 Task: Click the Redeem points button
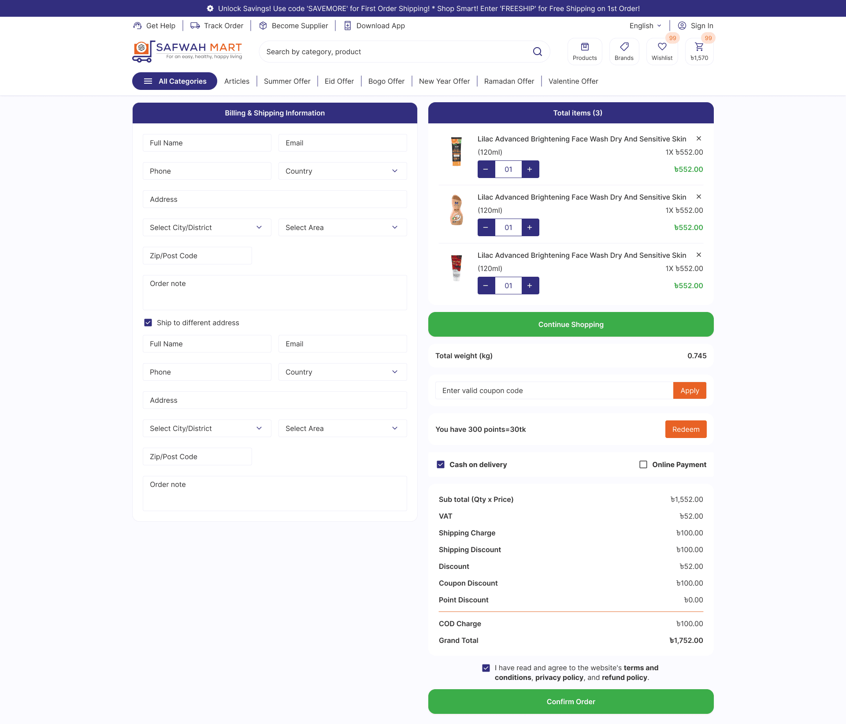[x=686, y=429]
